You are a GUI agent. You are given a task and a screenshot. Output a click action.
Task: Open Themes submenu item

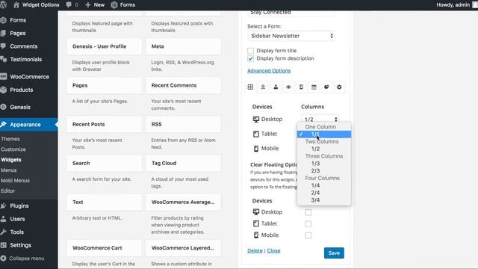point(10,139)
